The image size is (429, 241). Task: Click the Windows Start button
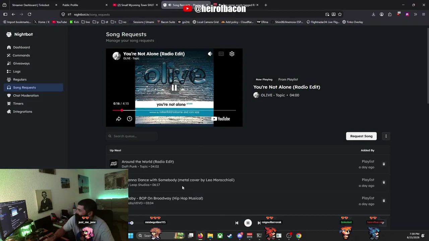tap(131, 236)
